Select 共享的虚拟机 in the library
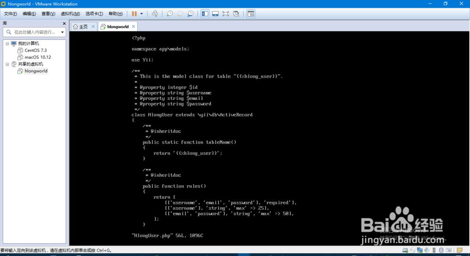 click(31, 64)
